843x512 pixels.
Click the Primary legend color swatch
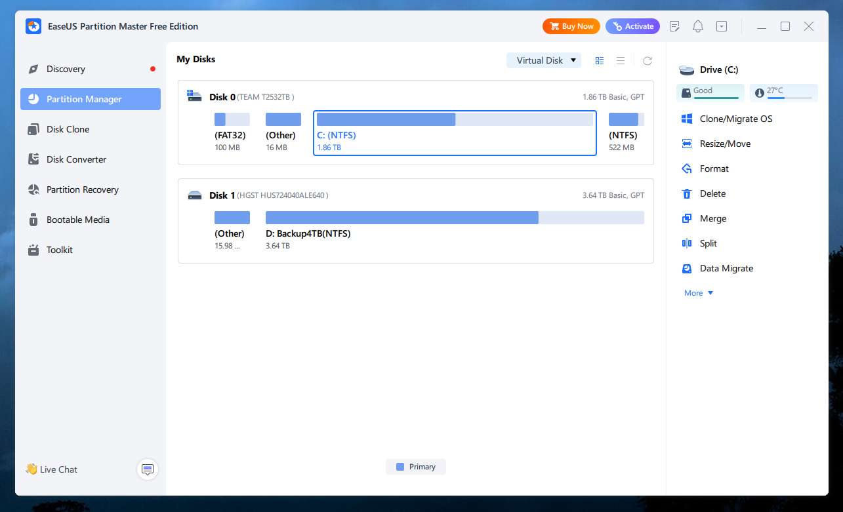pos(400,467)
